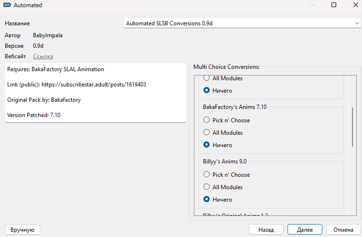Select All Modules for BakaFactory's Anims 7.10
This screenshot has height=237, width=362.
tap(207, 133)
